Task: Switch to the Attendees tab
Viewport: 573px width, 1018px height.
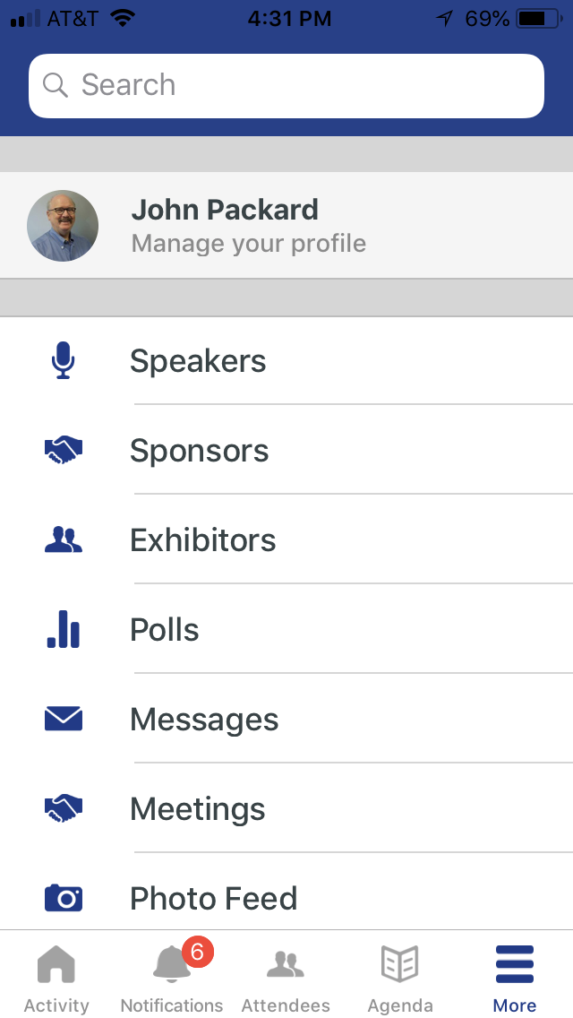Action: (286, 979)
